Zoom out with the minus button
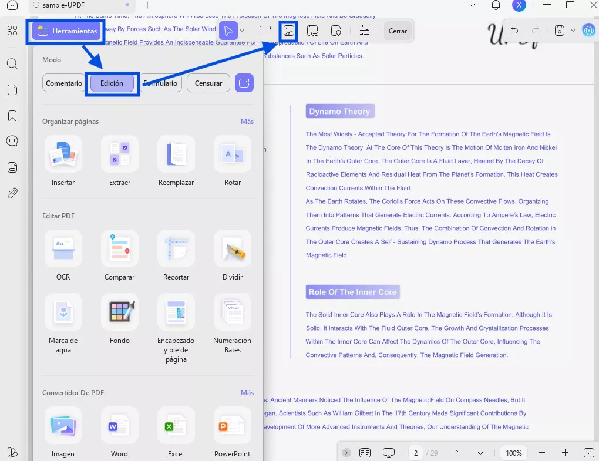The image size is (599, 461). [x=541, y=453]
